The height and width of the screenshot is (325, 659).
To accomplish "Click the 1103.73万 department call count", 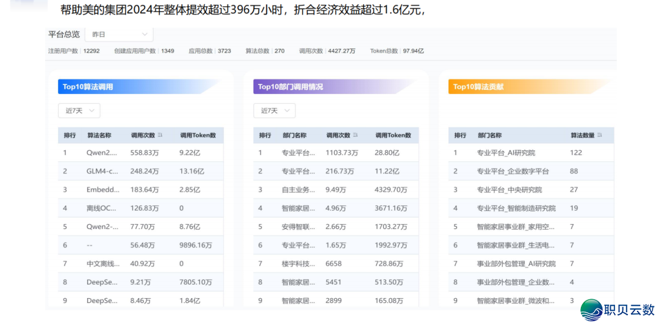I will tap(342, 153).
